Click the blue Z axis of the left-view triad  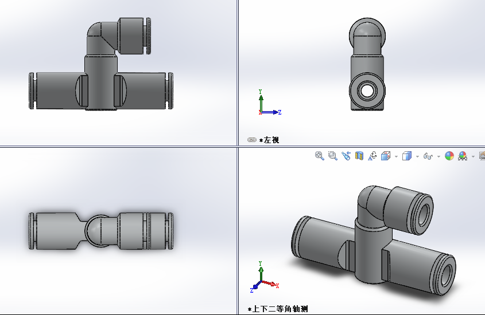276,112
